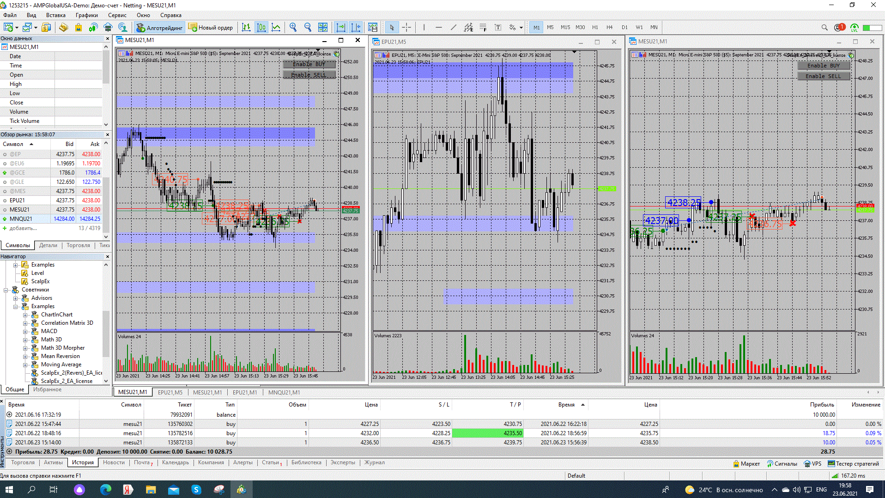
Task: Open the Журнал tab in the toolbox
Action: pos(374,462)
